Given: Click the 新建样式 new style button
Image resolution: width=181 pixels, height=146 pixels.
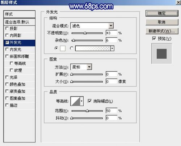Looking at the screenshot, I should 162,31.
